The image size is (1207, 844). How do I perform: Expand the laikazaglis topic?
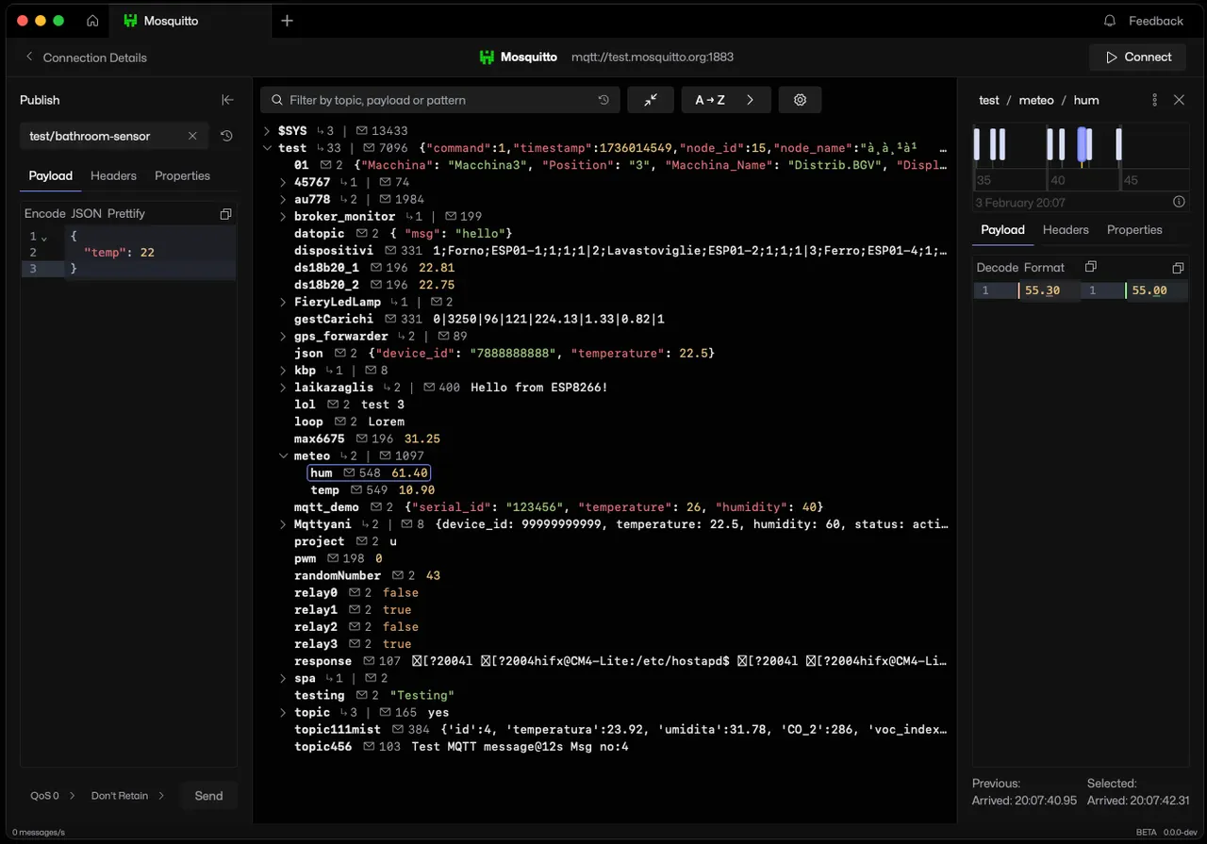tap(283, 388)
